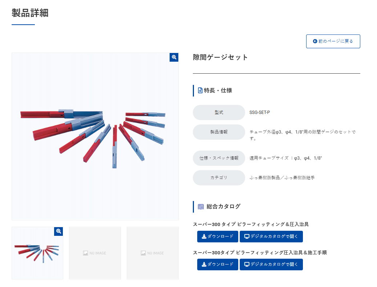Image resolution: width=377 pixels, height=287 pixels.
Task: Click the catalog book icon beside 総合カタログ
Action: point(201,206)
